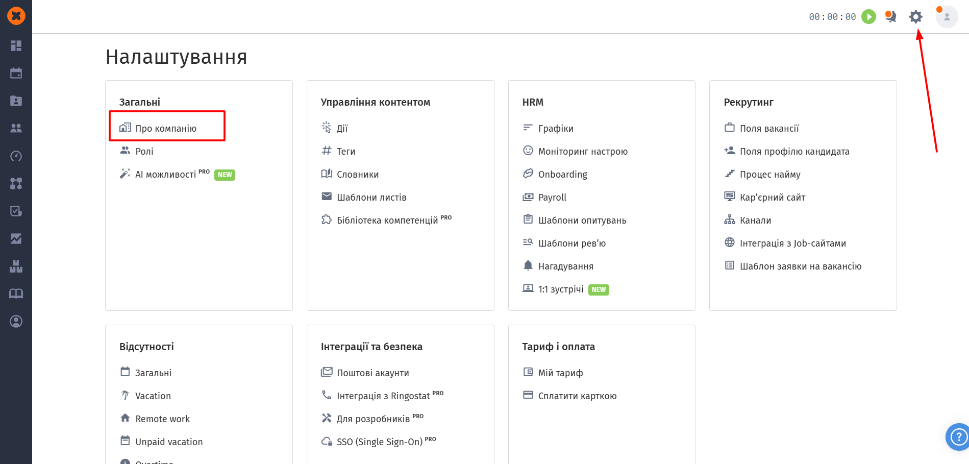Open calendar icon in left sidebar
Screen dimensions: 969x464
tap(16, 74)
